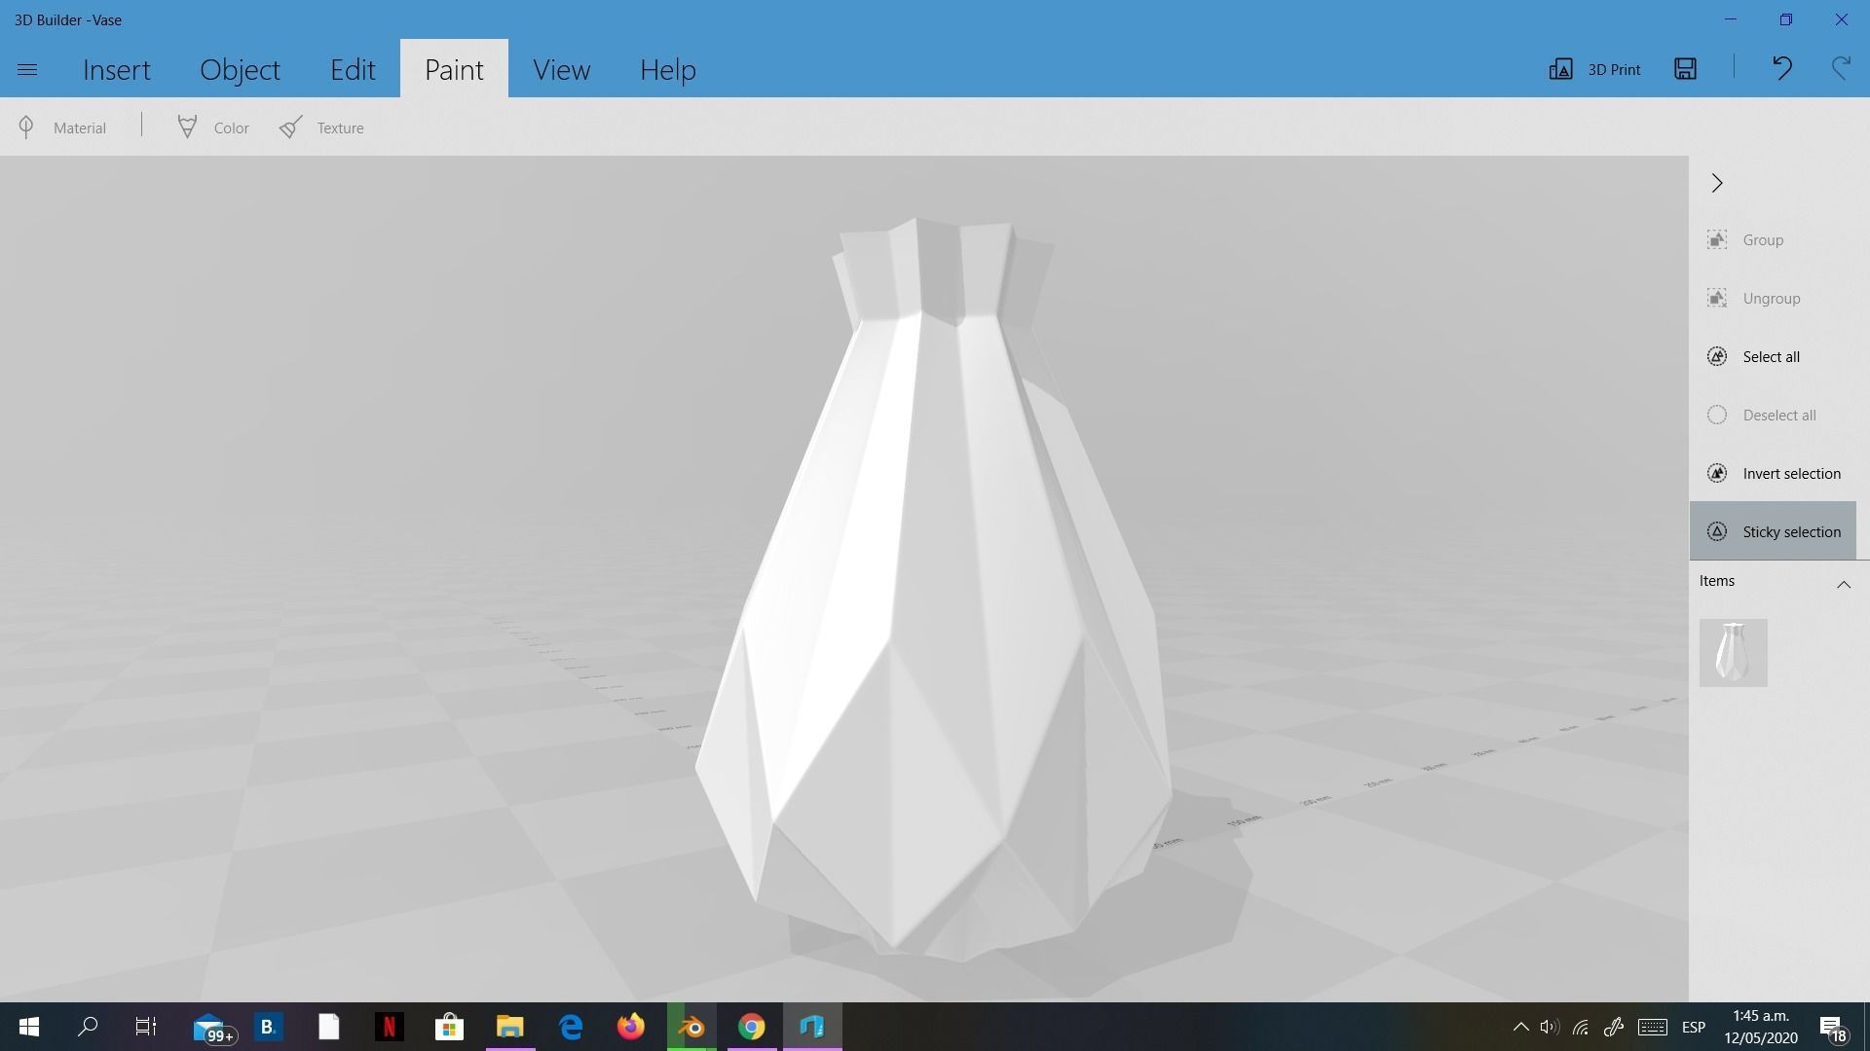Collapse the right side panel chevron
This screenshot has width=1870, height=1051.
pos(1717,183)
